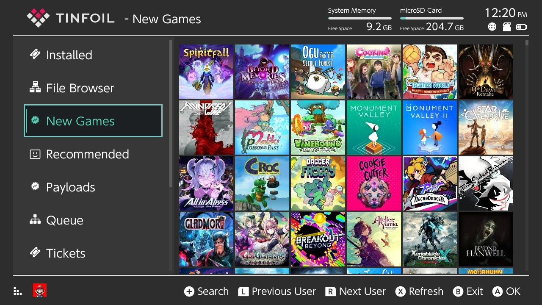Click the Refresh button
The width and height of the screenshot is (542, 305).
pyautogui.click(x=420, y=291)
